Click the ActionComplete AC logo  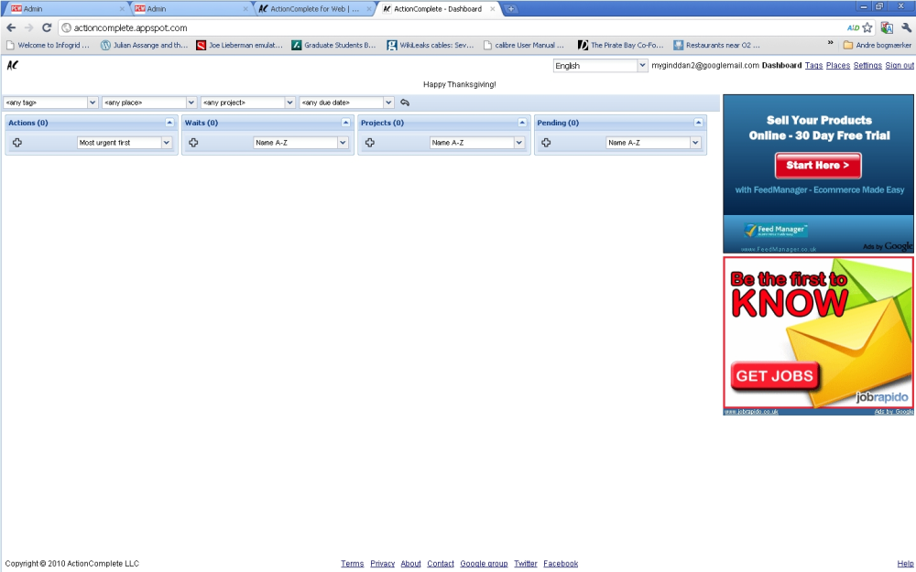coord(12,65)
